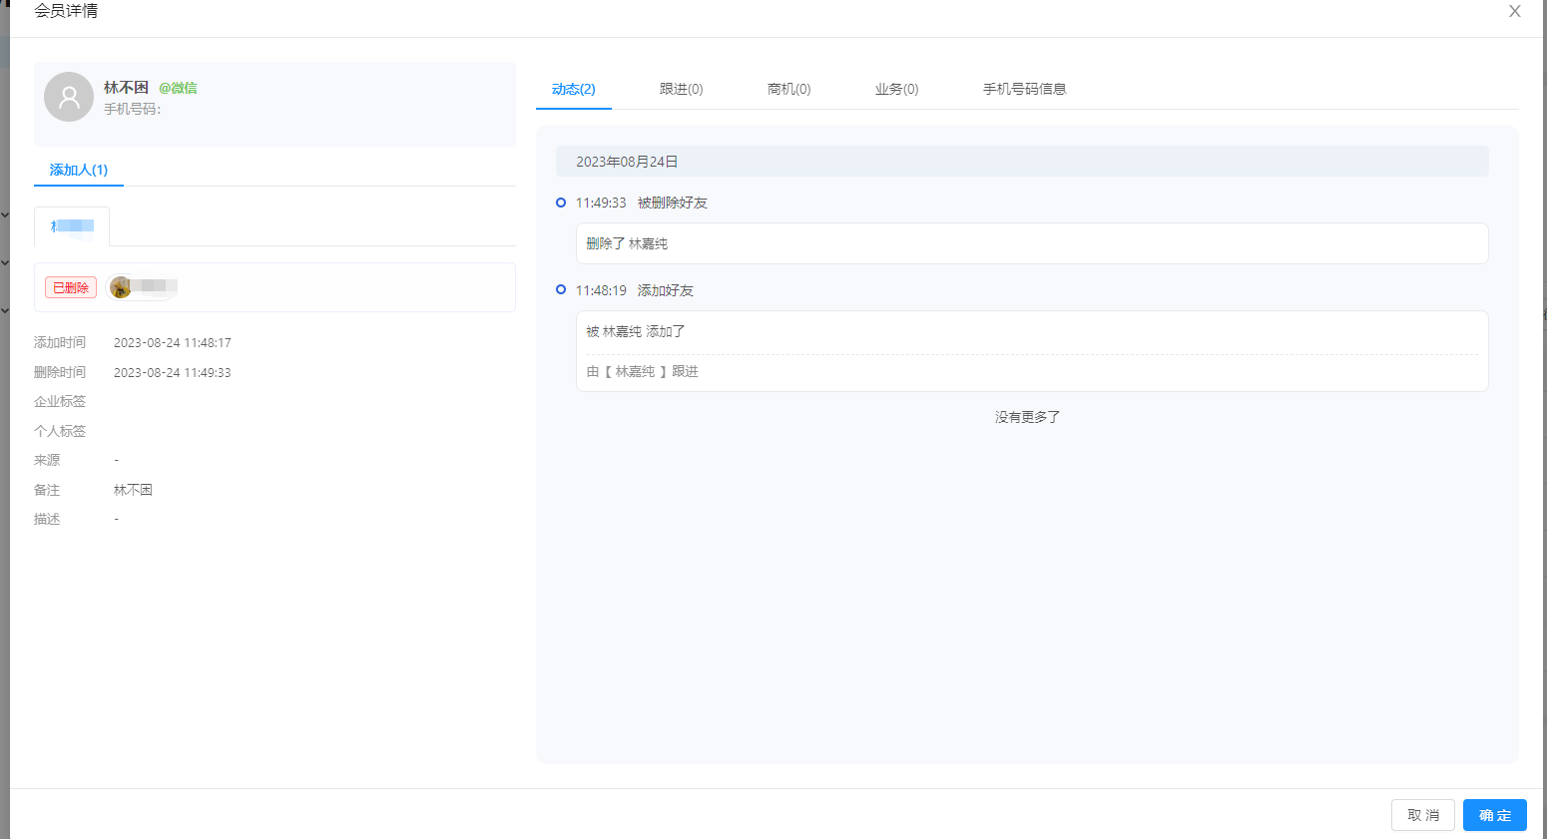Click the 删除时间 label
The image size is (1547, 839).
click(60, 372)
